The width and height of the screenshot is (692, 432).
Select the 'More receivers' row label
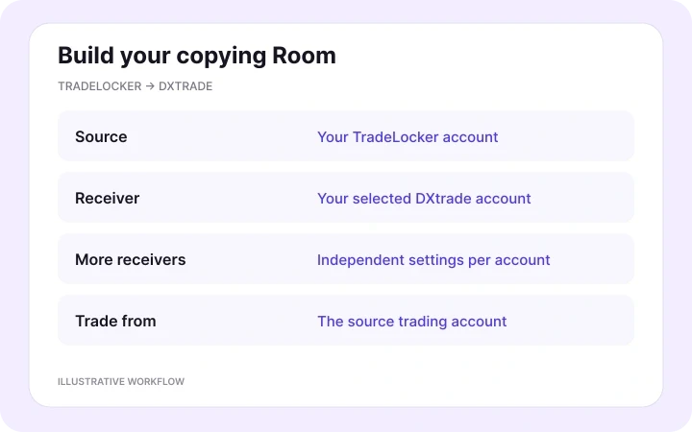tap(130, 259)
